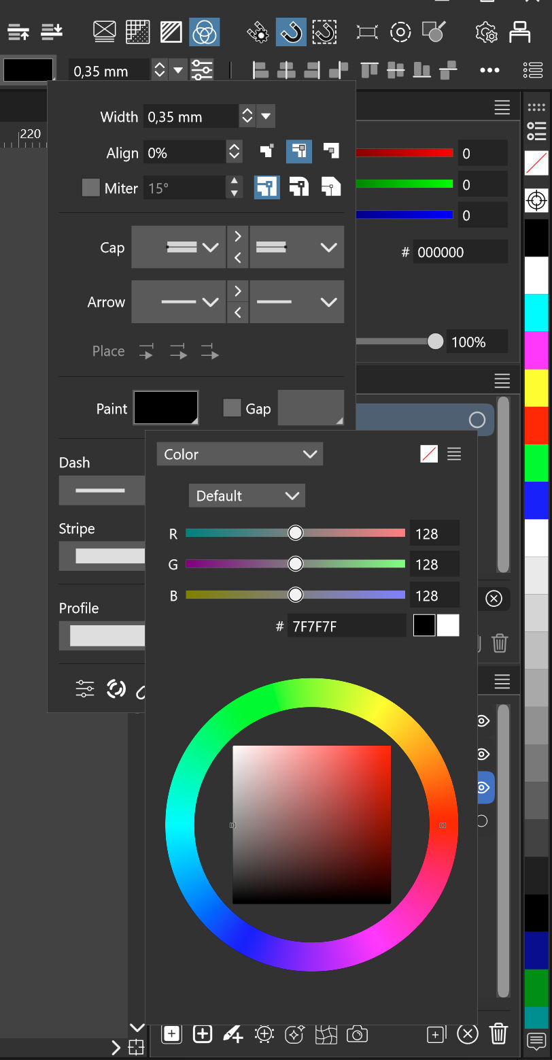The image size is (552, 1060).
Task: Enable the Gap checkbox
Action: [232, 408]
